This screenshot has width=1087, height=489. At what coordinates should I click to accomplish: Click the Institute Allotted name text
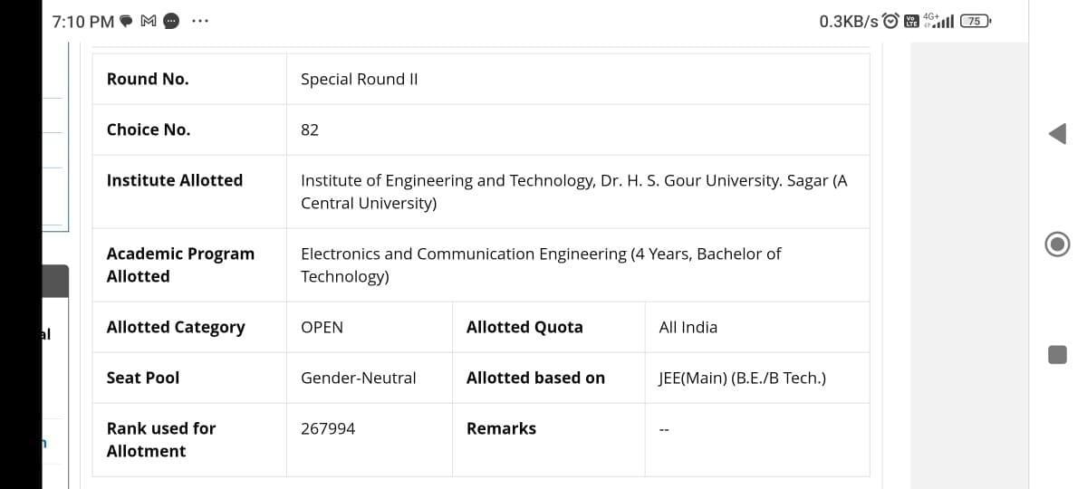573,191
